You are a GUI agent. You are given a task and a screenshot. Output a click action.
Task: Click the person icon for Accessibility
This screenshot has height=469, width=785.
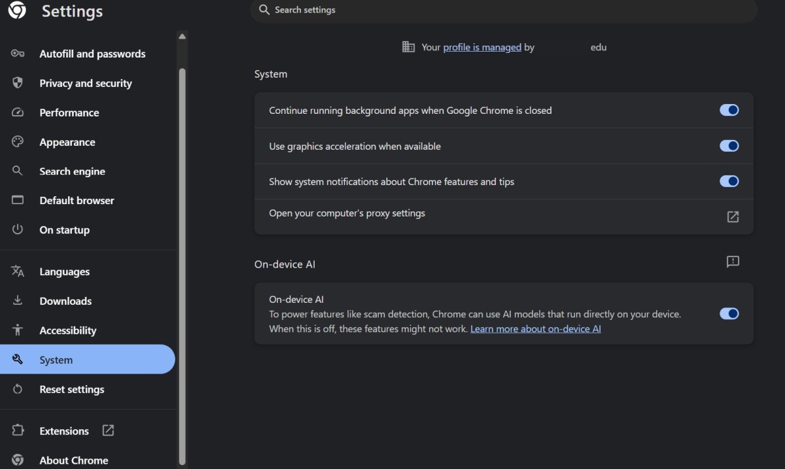tap(18, 330)
